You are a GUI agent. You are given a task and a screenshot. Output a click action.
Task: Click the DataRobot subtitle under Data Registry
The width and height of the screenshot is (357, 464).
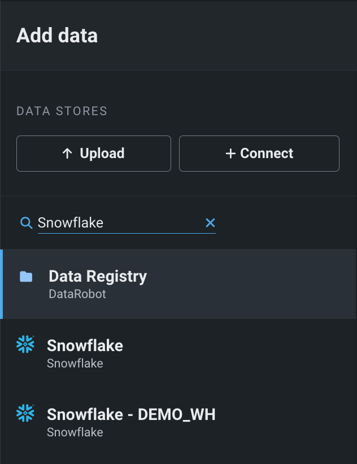pyautogui.click(x=77, y=294)
